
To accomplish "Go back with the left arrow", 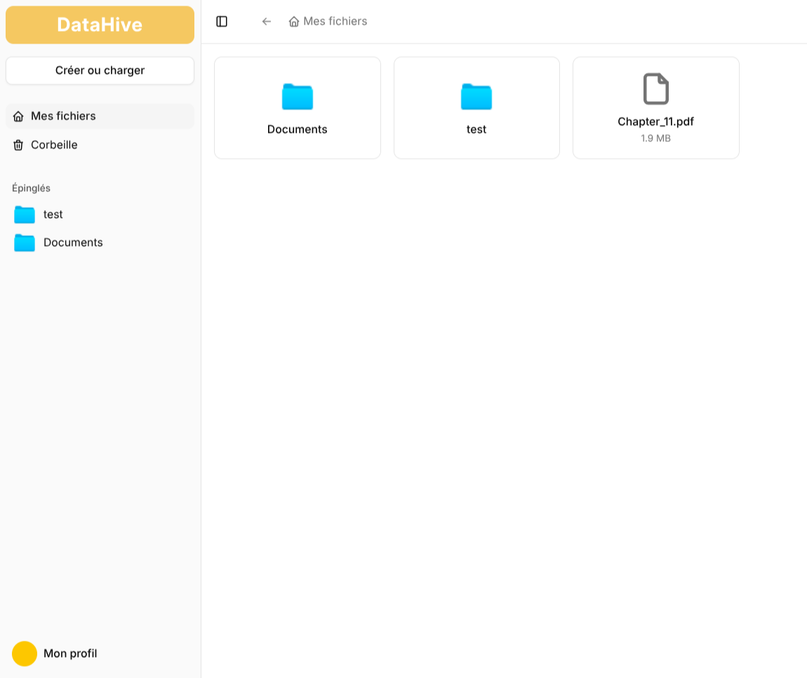I will (266, 22).
